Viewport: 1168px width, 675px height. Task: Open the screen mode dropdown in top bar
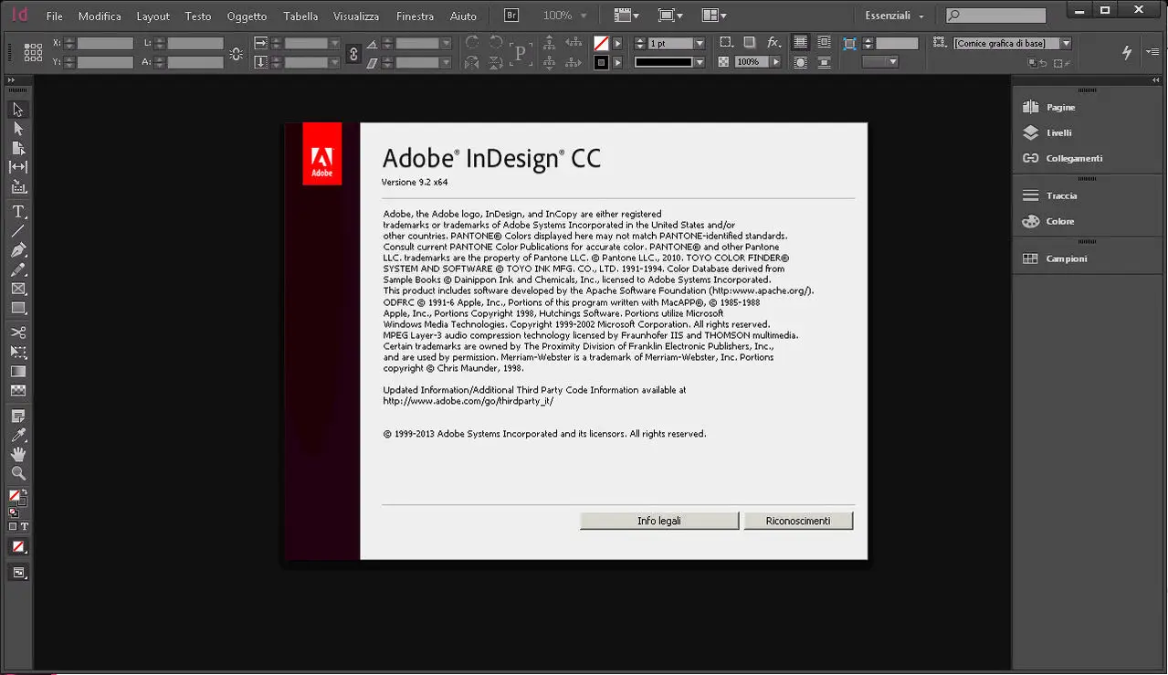(671, 16)
